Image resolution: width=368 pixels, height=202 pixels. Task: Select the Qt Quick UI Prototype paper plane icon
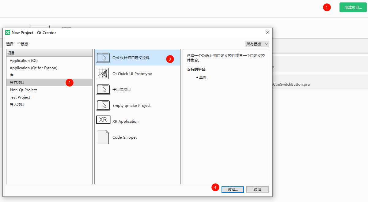(x=103, y=73)
